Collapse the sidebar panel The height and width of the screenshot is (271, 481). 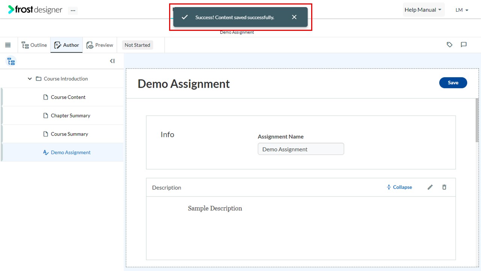click(112, 61)
